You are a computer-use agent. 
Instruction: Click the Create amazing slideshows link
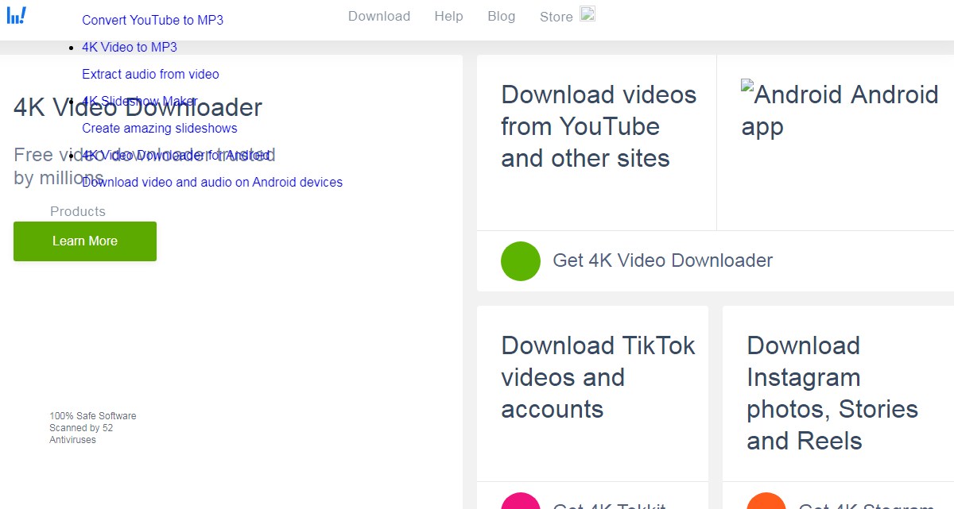[x=160, y=128]
